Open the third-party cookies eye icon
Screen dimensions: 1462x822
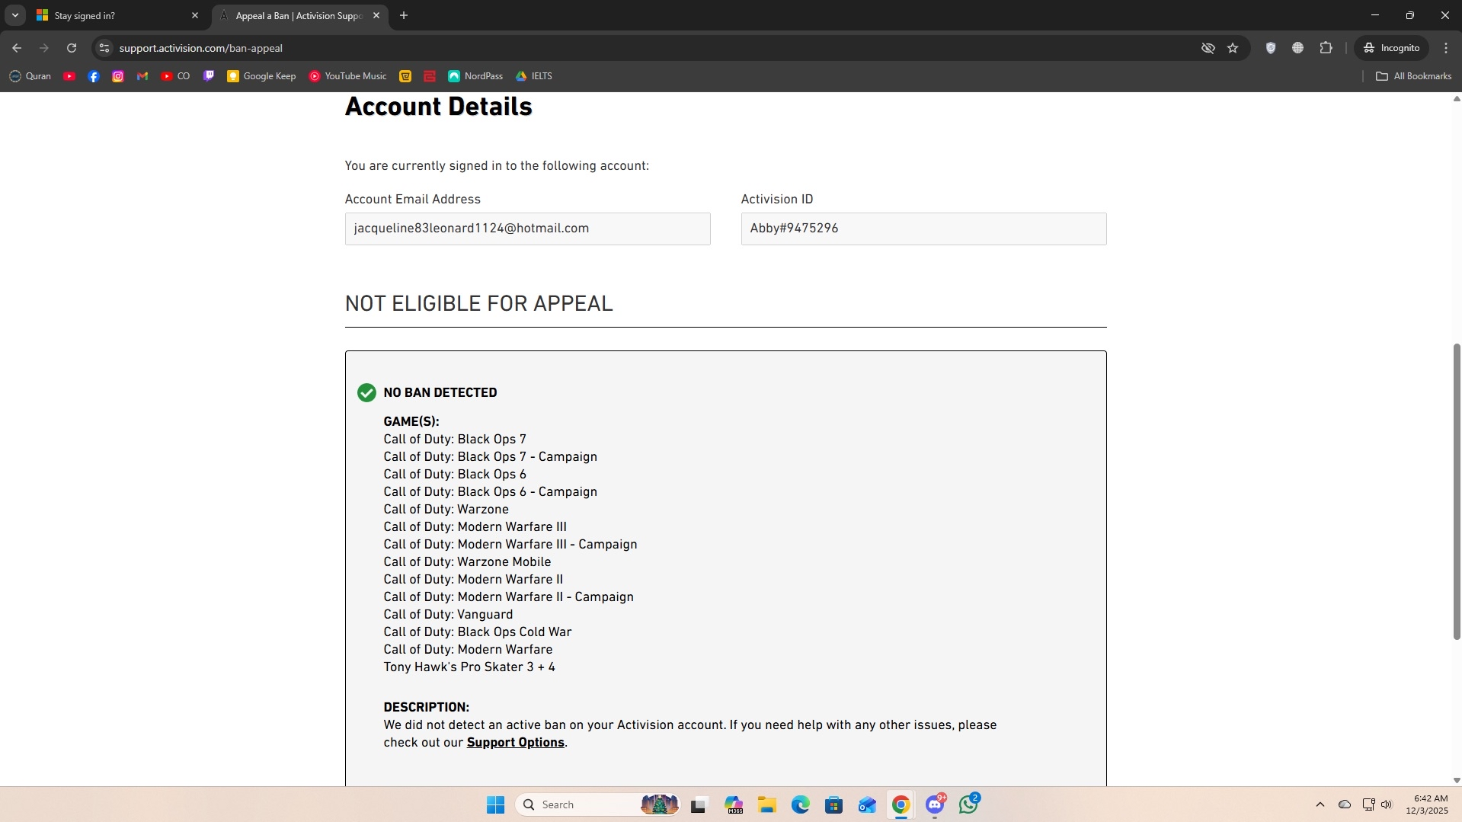[x=1208, y=48]
